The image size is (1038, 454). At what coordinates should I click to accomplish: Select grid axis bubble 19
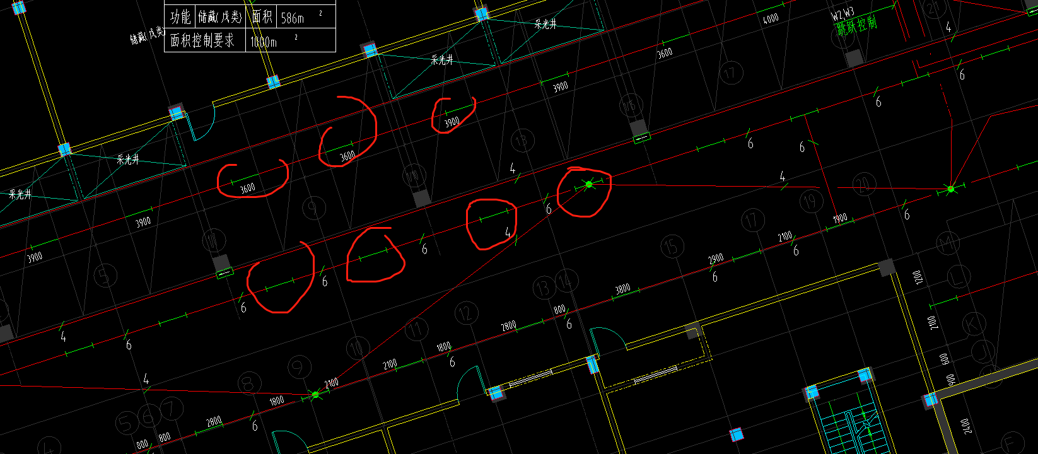point(810,202)
